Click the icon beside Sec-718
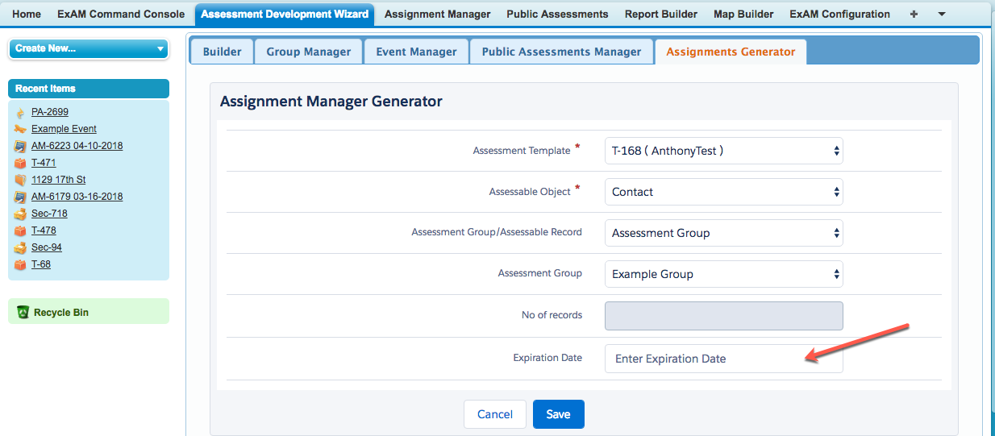The image size is (995, 436). point(20,214)
